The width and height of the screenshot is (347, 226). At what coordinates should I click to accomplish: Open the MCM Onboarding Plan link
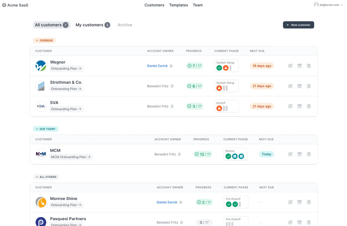pos(71,157)
